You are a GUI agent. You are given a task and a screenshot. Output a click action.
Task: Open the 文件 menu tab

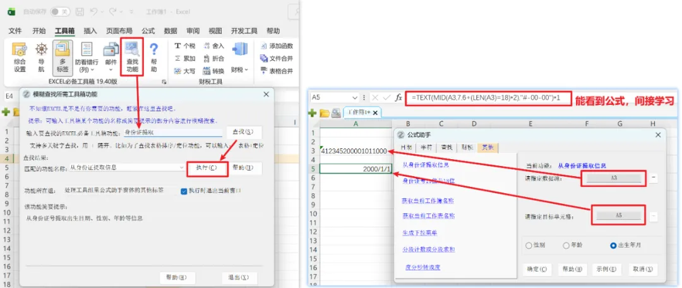15,30
